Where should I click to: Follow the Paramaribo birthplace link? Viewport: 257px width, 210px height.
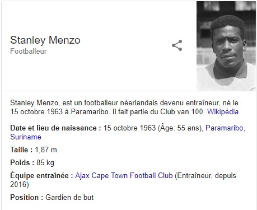pyautogui.click(x=225, y=128)
